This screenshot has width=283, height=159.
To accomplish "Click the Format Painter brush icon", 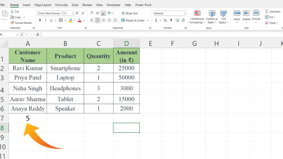I will point(12,23).
